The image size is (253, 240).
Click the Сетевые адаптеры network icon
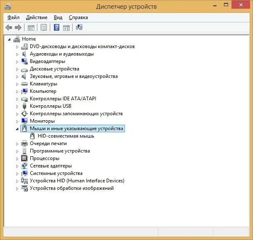click(x=24, y=166)
